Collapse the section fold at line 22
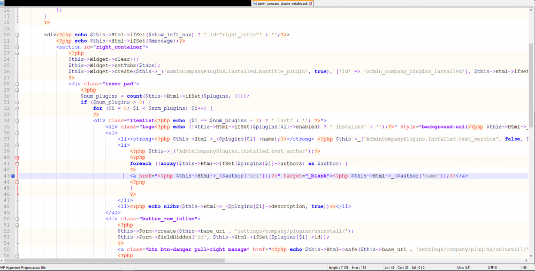This screenshot has height=271, width=535. point(17,47)
